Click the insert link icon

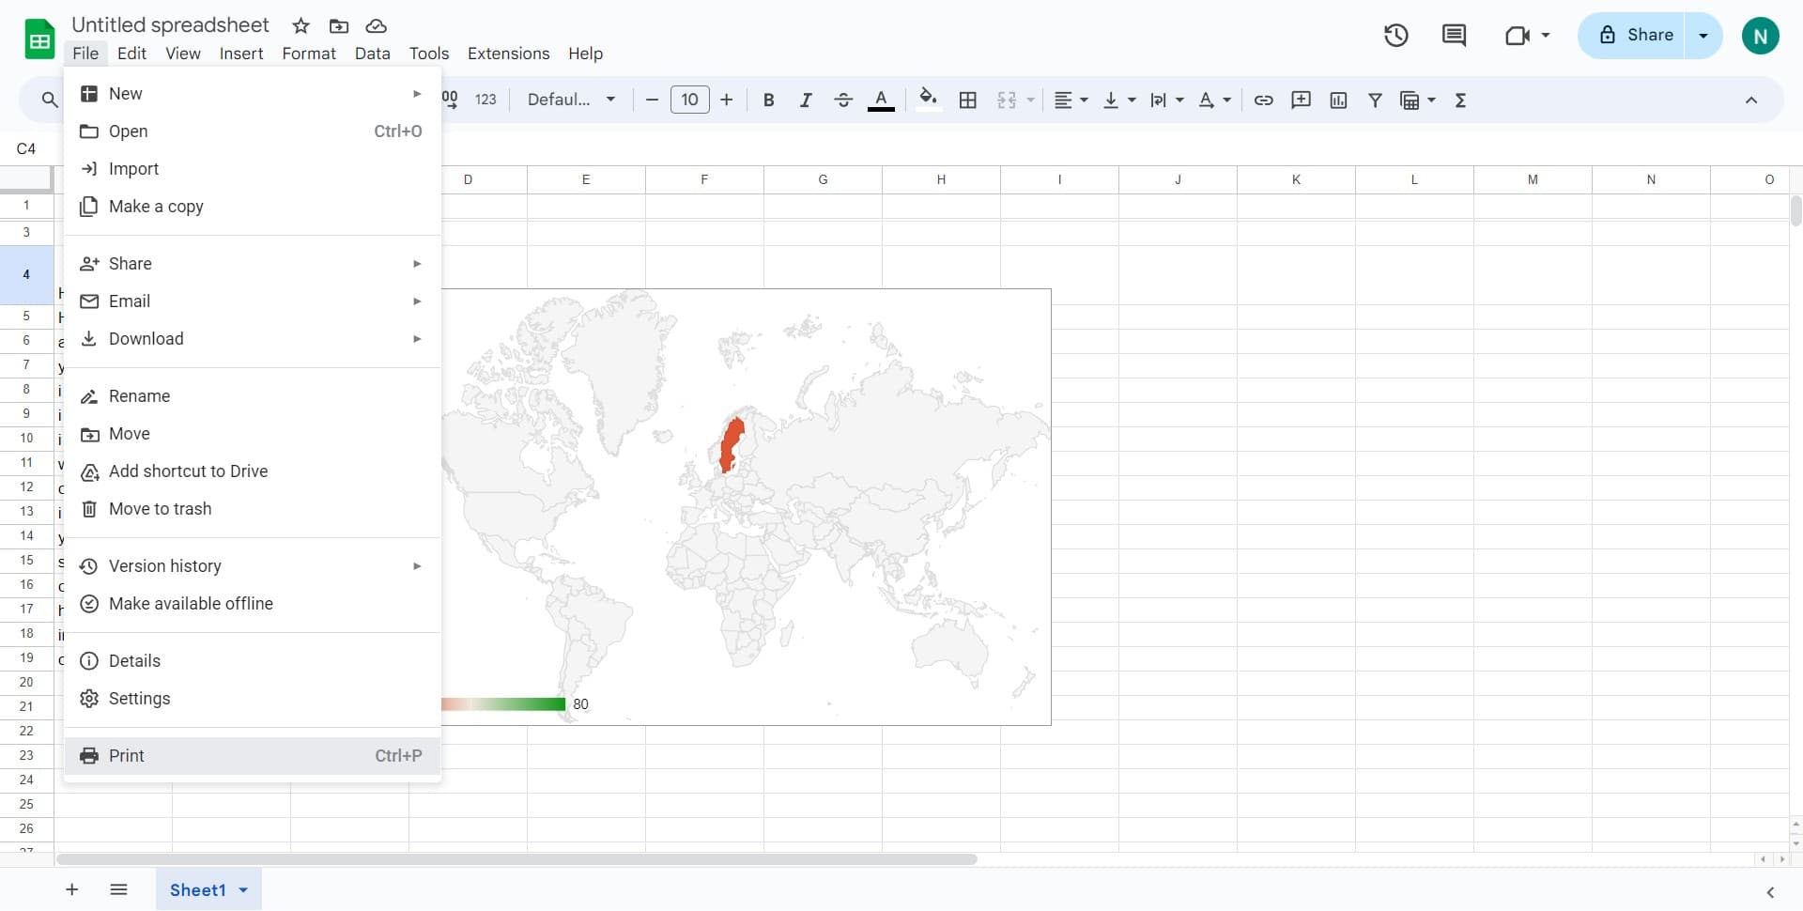(x=1263, y=100)
